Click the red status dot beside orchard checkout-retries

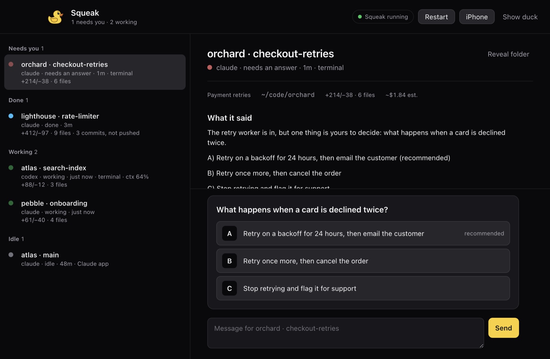pyautogui.click(x=11, y=64)
